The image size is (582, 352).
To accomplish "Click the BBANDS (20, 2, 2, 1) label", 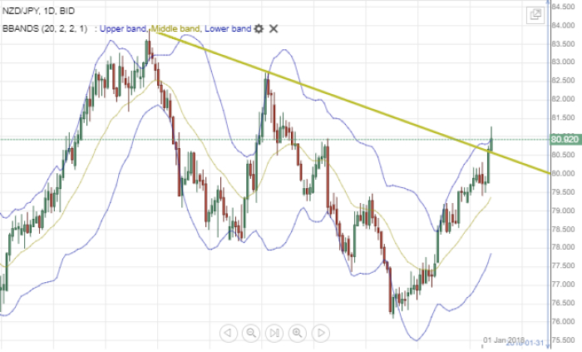I will (x=45, y=28).
